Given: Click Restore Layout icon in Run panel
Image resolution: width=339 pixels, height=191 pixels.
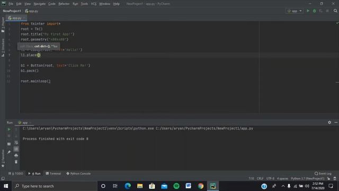Looking at the screenshot, I should [9, 144].
